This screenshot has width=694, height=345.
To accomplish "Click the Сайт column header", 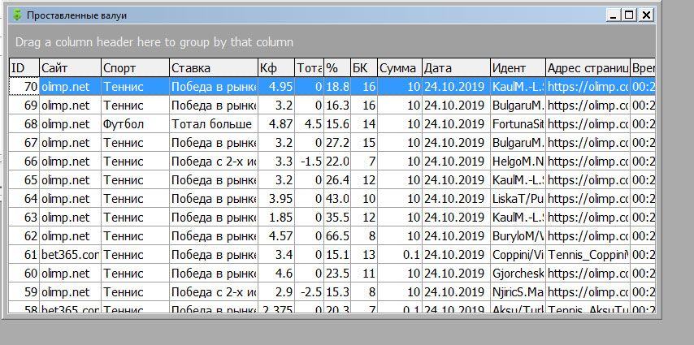I will click(70, 68).
